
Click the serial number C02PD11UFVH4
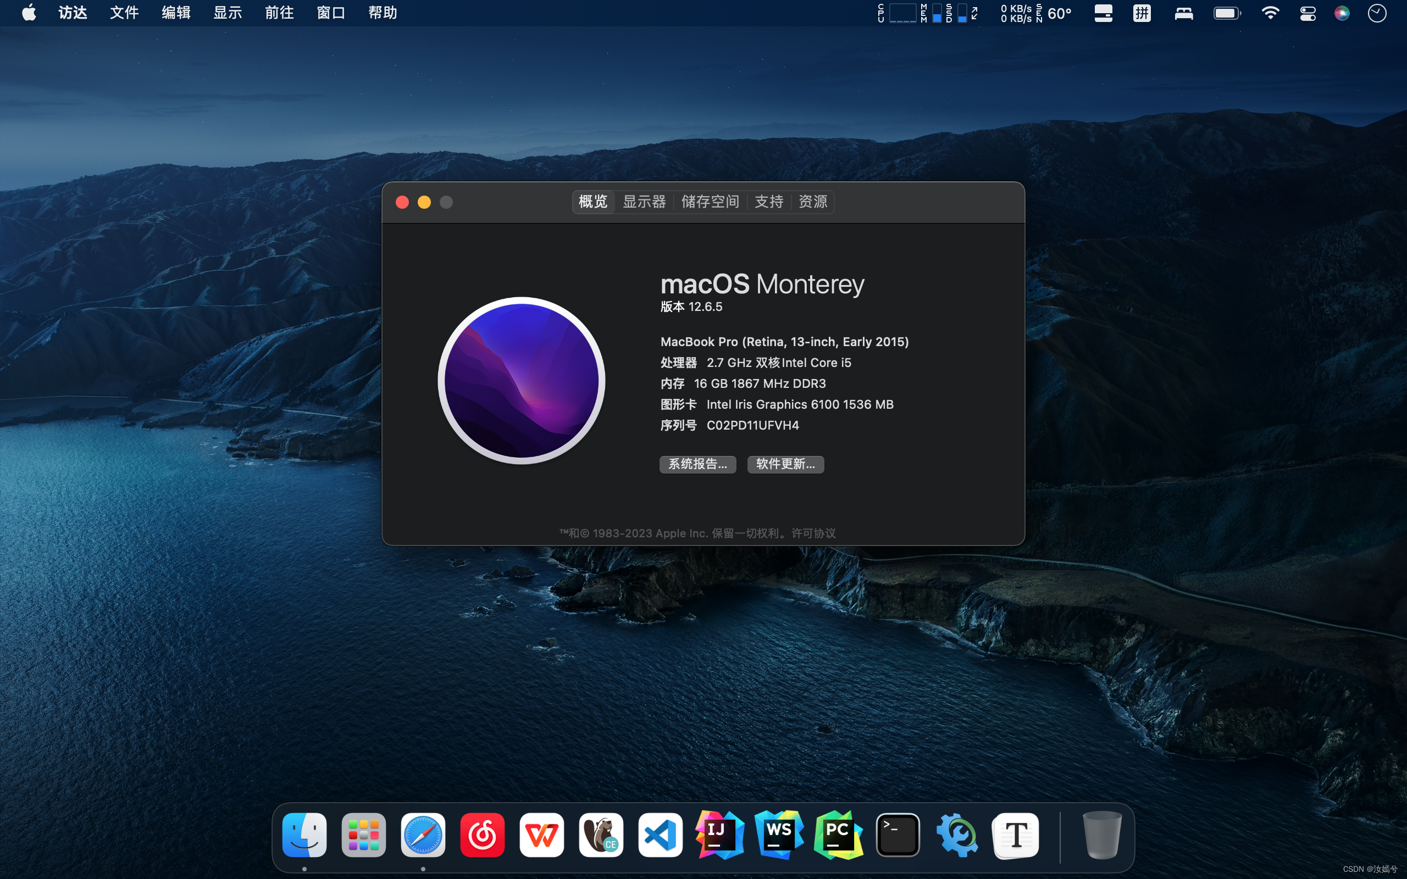(x=752, y=426)
